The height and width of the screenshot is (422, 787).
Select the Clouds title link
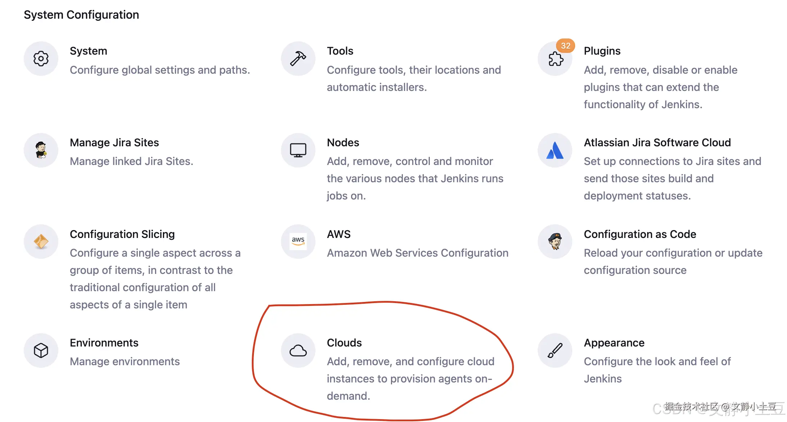pyautogui.click(x=344, y=343)
